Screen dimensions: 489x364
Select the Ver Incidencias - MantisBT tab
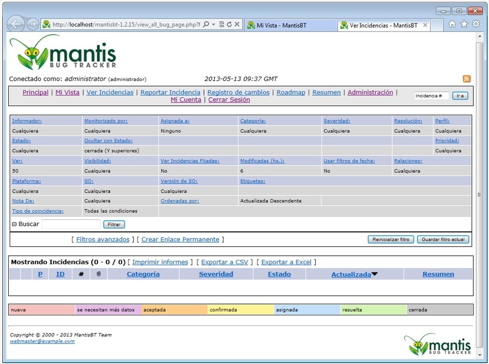click(383, 25)
